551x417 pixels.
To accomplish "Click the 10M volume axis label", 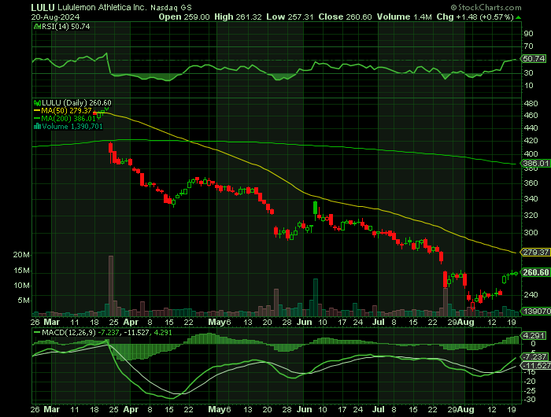I will (x=21, y=286).
